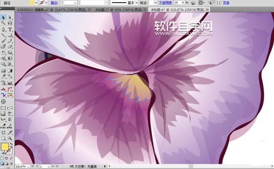Screen dimensions: 274x169
Task: Reset to default fill and stroke
Action: pos(3,153)
